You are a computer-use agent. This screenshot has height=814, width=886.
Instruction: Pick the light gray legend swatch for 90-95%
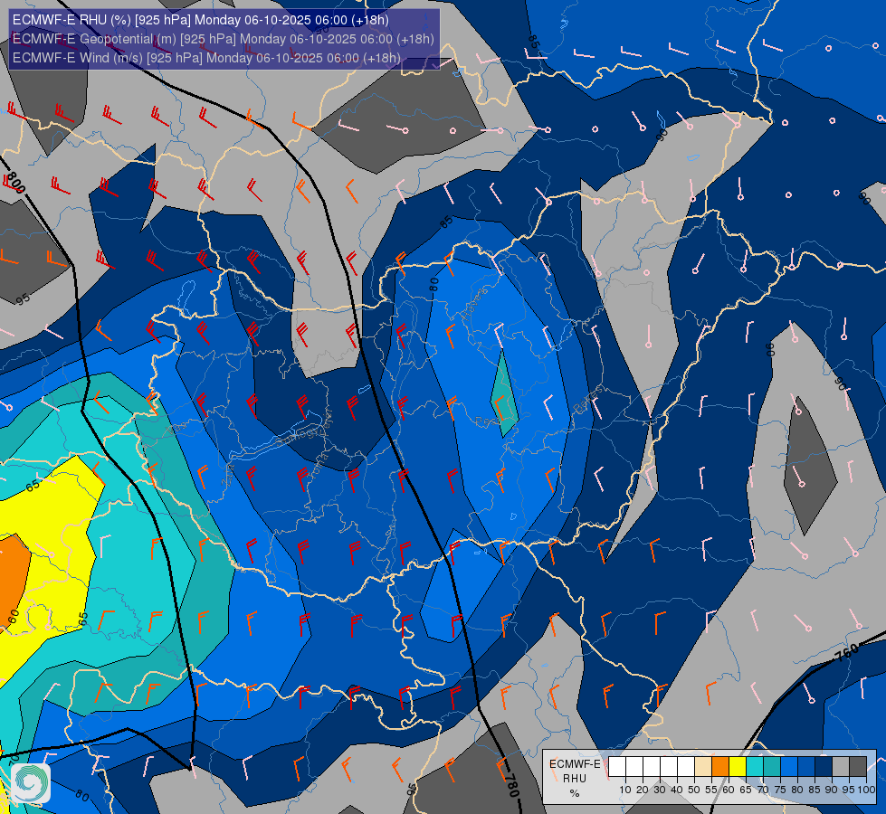(841, 767)
